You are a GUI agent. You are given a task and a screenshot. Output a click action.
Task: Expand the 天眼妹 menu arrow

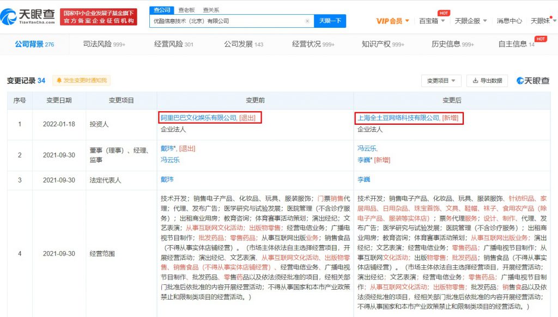[x=554, y=21]
